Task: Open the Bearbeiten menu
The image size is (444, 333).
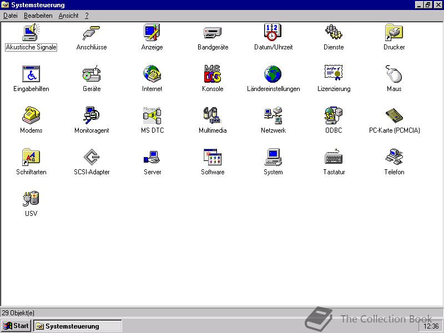Action: coord(38,16)
